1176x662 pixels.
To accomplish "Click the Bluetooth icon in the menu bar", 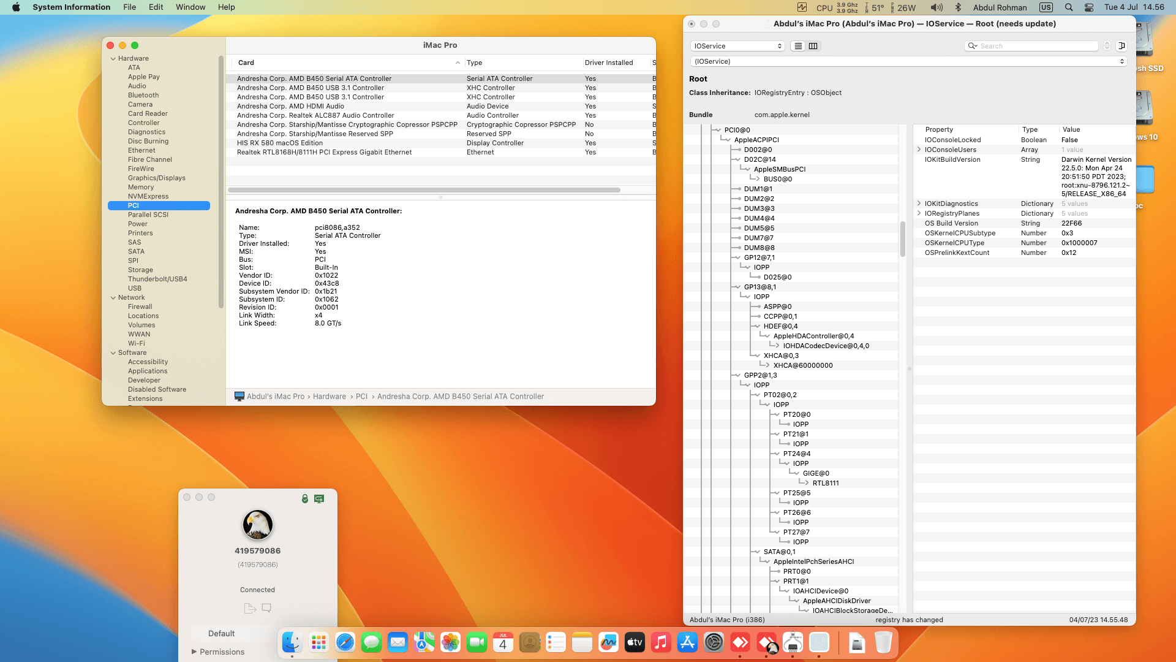I will tap(958, 7).
